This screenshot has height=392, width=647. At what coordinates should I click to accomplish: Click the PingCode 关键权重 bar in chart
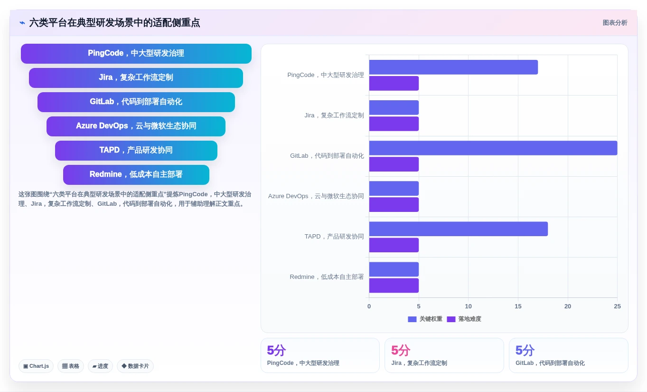pyautogui.click(x=453, y=67)
